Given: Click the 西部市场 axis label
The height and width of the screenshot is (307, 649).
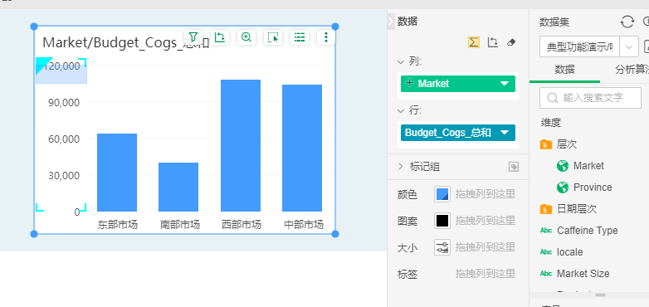Looking at the screenshot, I should coord(242,225).
